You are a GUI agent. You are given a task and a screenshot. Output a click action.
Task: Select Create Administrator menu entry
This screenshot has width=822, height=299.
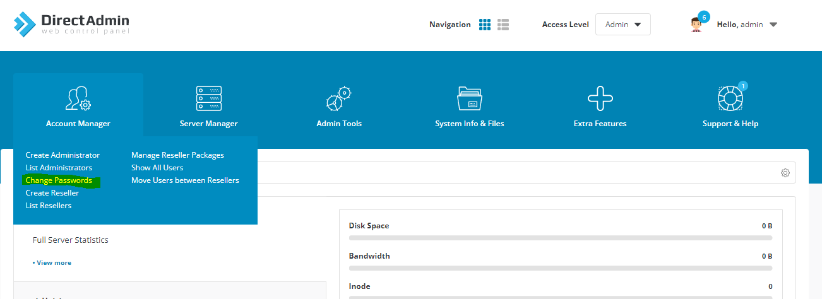click(63, 155)
